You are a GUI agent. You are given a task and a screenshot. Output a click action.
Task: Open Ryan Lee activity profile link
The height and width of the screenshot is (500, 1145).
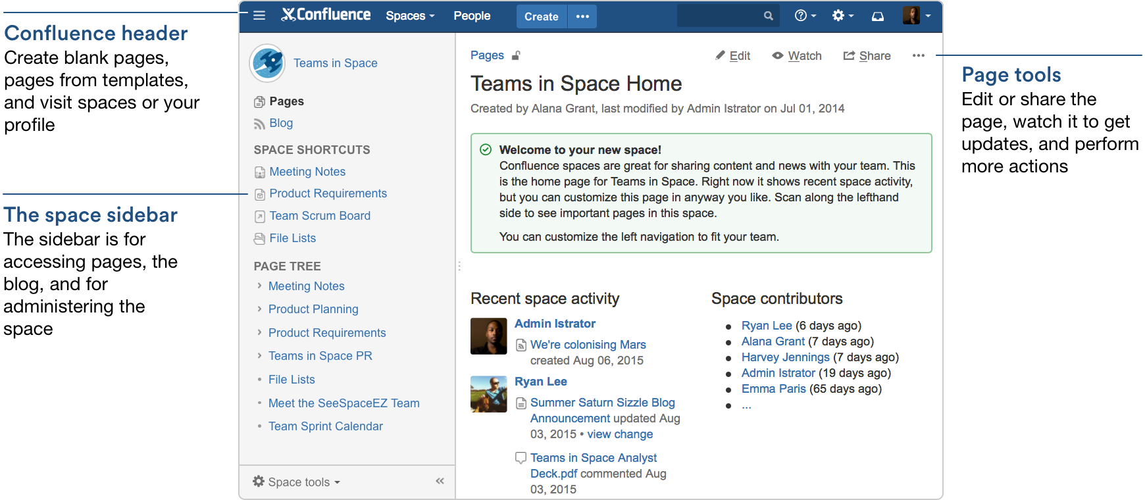pos(540,382)
